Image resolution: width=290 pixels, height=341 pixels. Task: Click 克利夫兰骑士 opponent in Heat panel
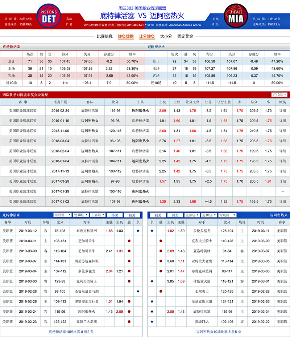pyautogui.click(x=202, y=241)
